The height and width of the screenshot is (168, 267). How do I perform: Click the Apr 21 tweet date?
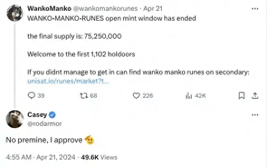click(x=153, y=9)
